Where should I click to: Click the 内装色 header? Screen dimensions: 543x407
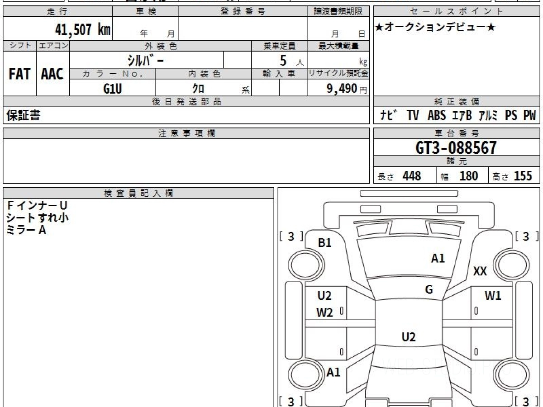tap(204, 74)
